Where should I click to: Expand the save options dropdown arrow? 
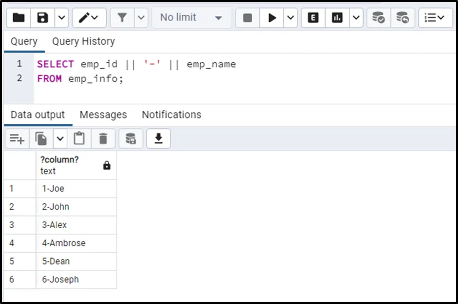[62, 18]
